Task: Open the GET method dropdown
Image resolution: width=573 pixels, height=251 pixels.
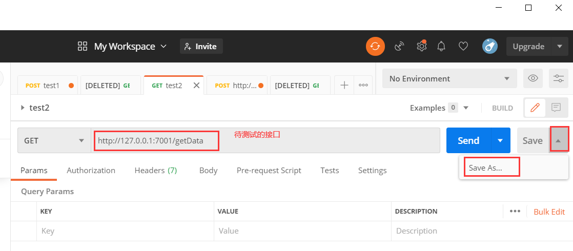Action: (54, 140)
